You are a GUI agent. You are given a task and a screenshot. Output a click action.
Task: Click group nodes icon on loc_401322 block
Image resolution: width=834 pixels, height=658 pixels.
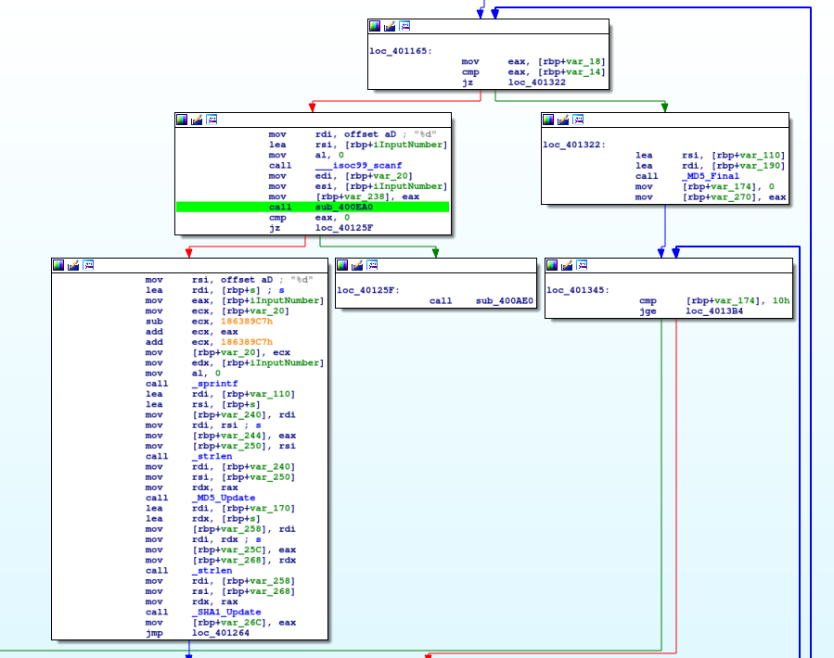click(578, 120)
